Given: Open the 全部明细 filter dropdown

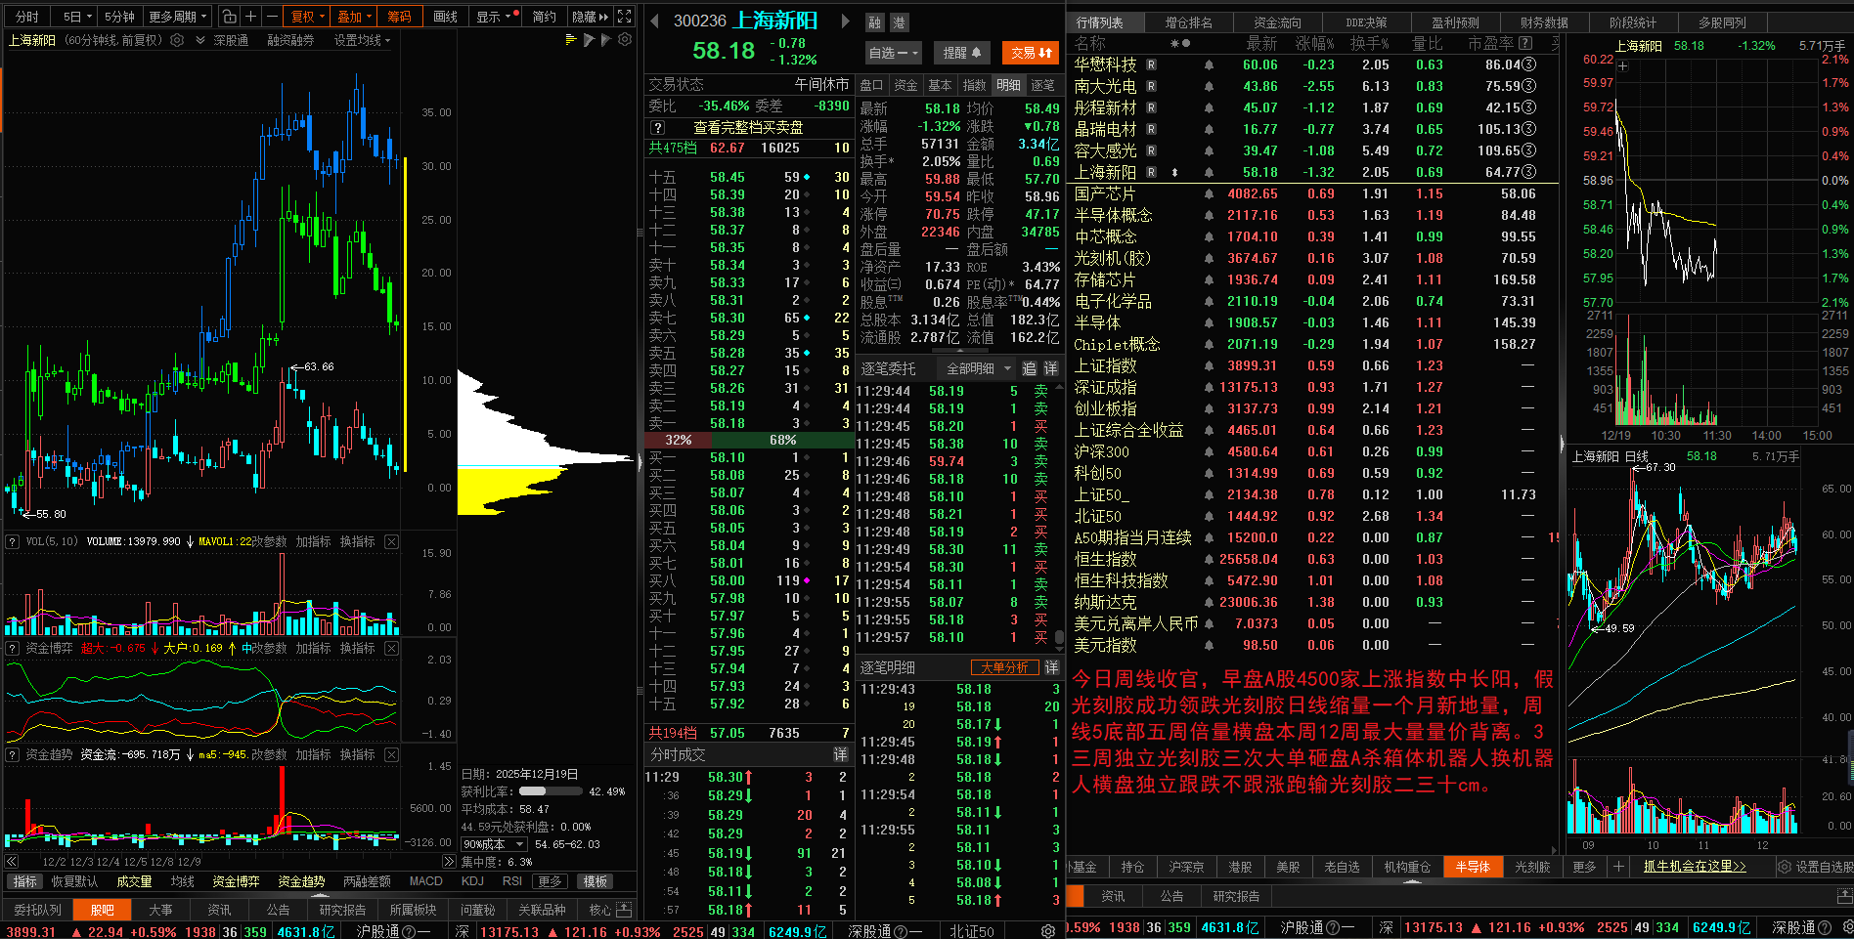Looking at the screenshot, I should pos(978,368).
